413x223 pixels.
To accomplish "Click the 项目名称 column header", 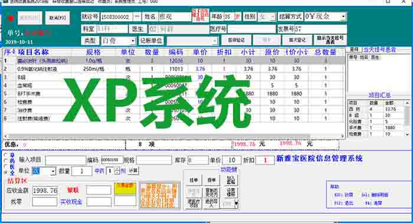I will tap(33, 52).
